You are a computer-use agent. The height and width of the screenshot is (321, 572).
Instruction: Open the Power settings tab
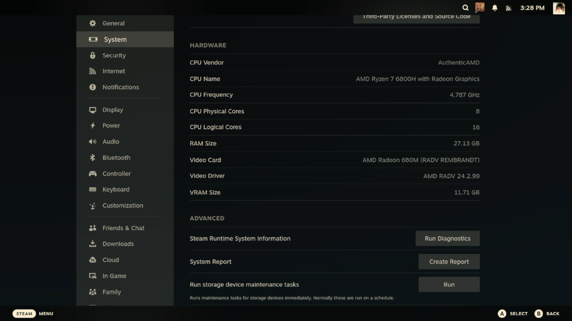click(125, 125)
